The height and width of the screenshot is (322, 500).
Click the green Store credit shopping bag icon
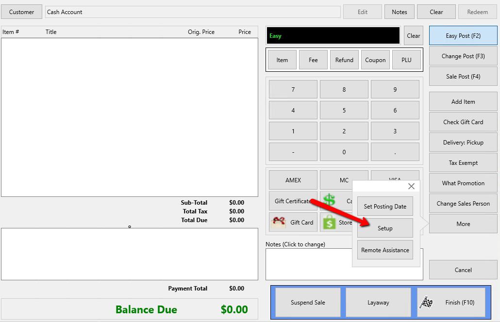[x=330, y=222]
